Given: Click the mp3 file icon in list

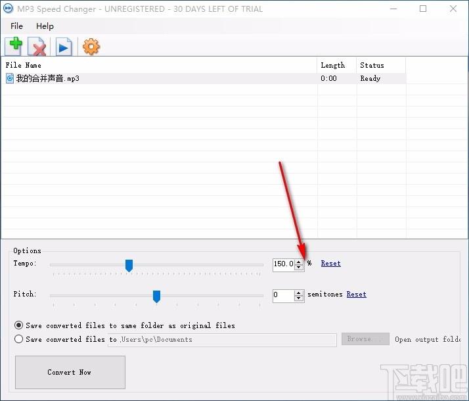Looking at the screenshot, I should coord(10,78).
